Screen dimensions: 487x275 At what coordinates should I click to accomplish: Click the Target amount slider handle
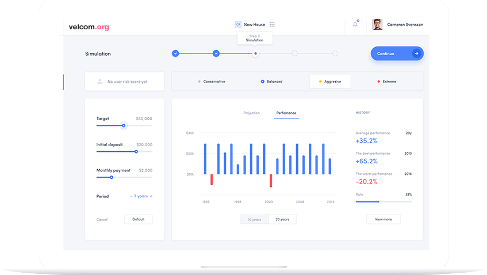tap(123, 125)
